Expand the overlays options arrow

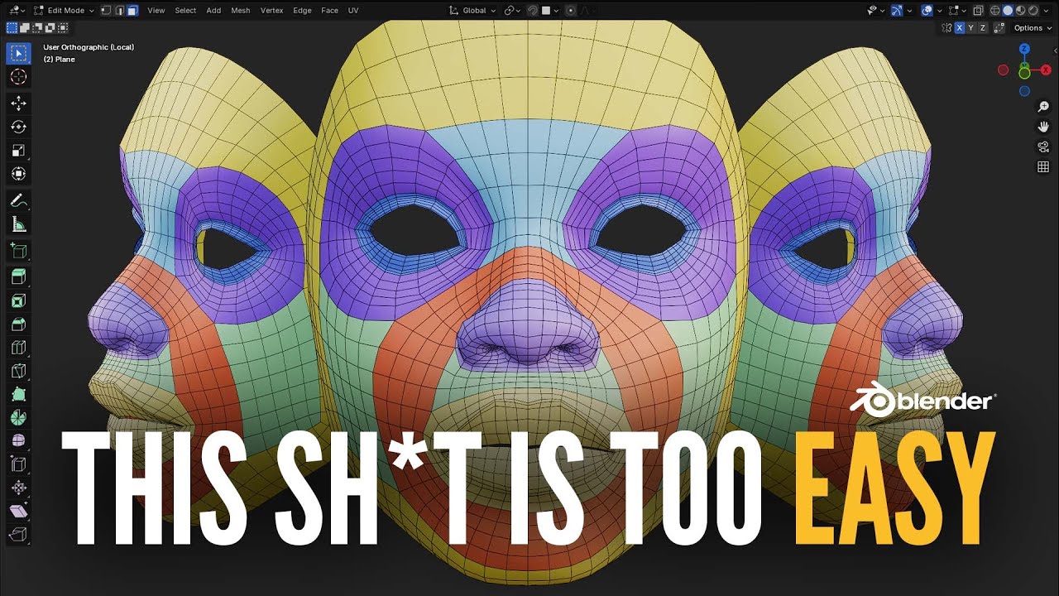tap(940, 11)
